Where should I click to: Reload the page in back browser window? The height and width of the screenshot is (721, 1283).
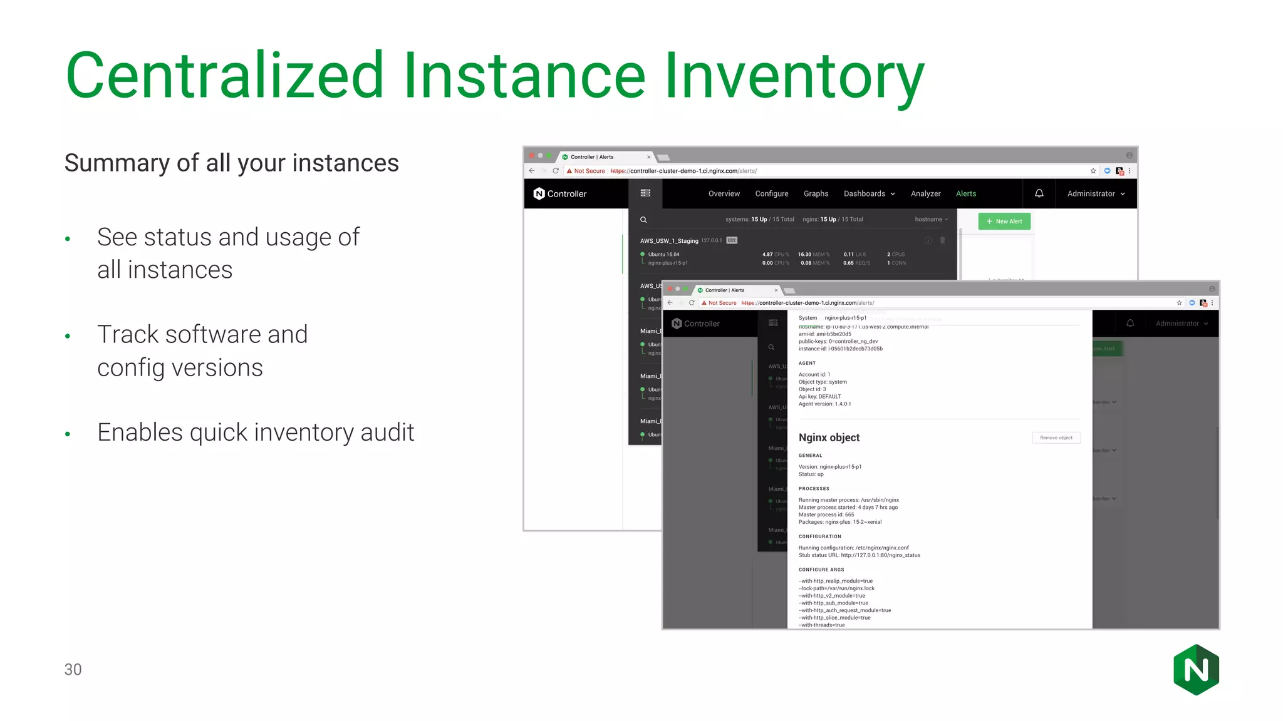[556, 171]
